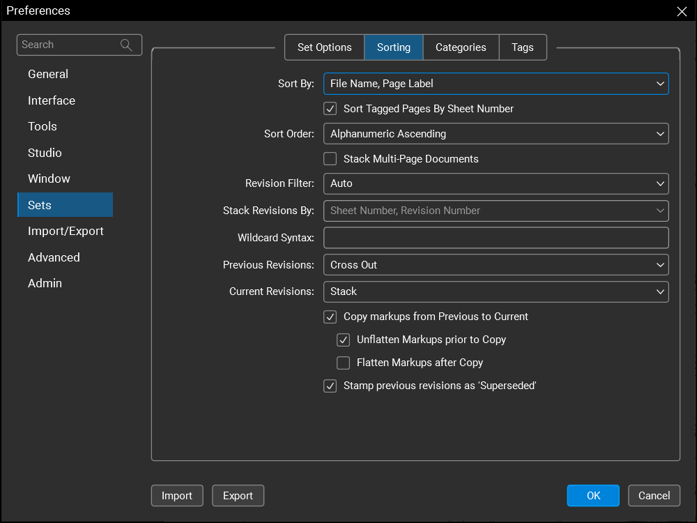Screen dimensions: 697x523
Task: Open the Categories tab
Action: coord(461,47)
